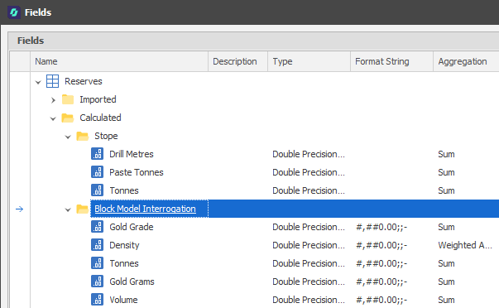Viewport: 499px width, 308px height.
Task: Expand the Imported folder
Action: coord(53,100)
